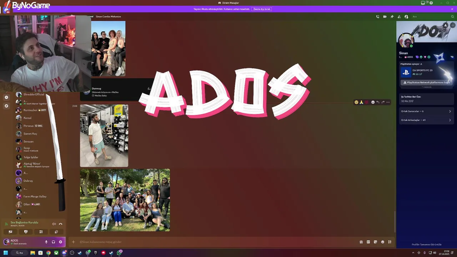The width and height of the screenshot is (457, 257).
Task: Mute the microphone in the user panel
Action: point(46,242)
